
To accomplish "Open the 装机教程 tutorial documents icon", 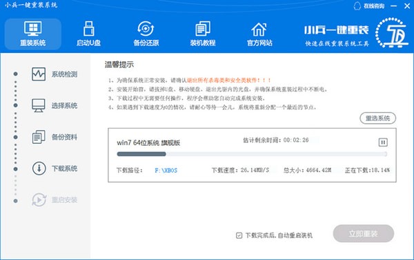I will tap(203, 28).
